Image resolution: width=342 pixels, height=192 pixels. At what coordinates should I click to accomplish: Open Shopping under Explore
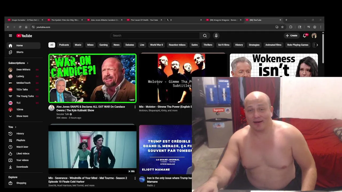click(24, 183)
